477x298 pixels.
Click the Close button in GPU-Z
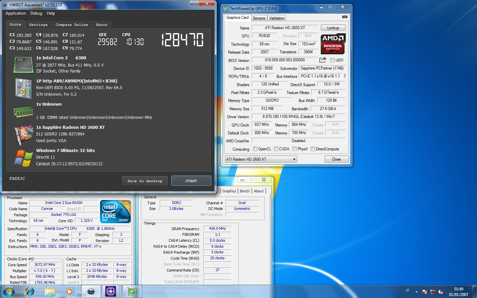(336, 159)
